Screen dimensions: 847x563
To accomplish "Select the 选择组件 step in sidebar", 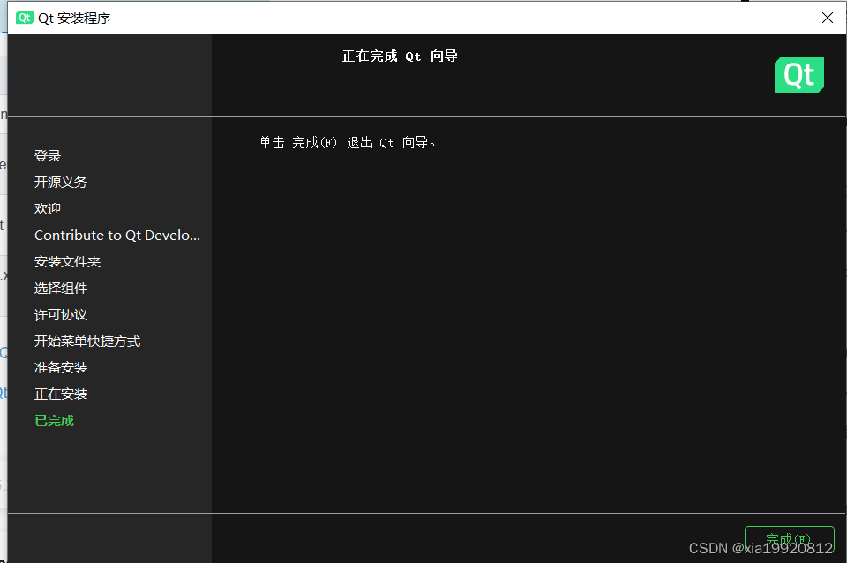I will tap(61, 289).
